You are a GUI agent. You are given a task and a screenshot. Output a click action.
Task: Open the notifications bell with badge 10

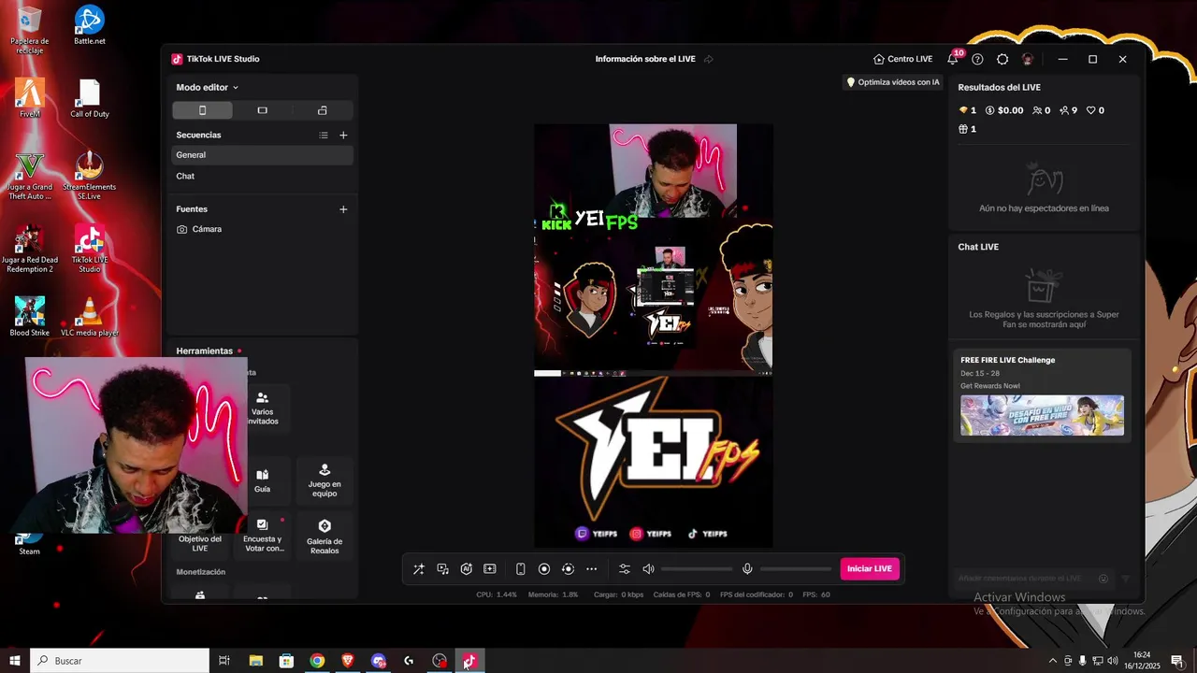tap(953, 59)
